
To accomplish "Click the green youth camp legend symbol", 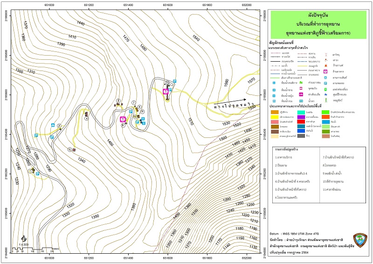I will tap(301, 83).
